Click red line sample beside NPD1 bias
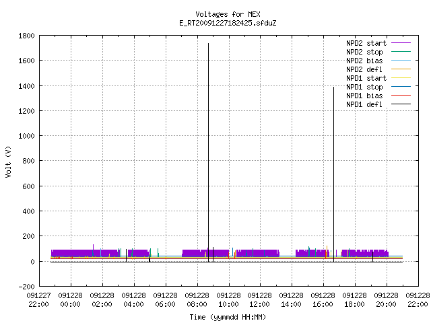Screen dimensions: 431x323 click(x=401, y=96)
